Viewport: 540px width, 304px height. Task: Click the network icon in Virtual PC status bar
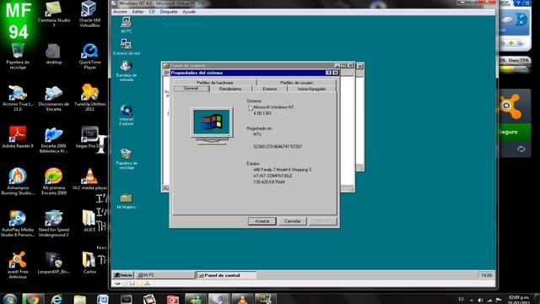[147, 284]
